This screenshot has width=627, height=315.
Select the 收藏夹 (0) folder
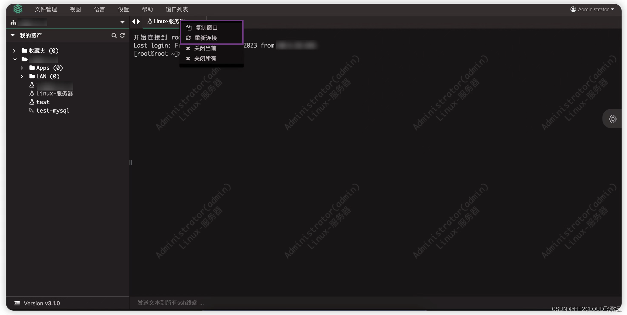[x=43, y=51]
